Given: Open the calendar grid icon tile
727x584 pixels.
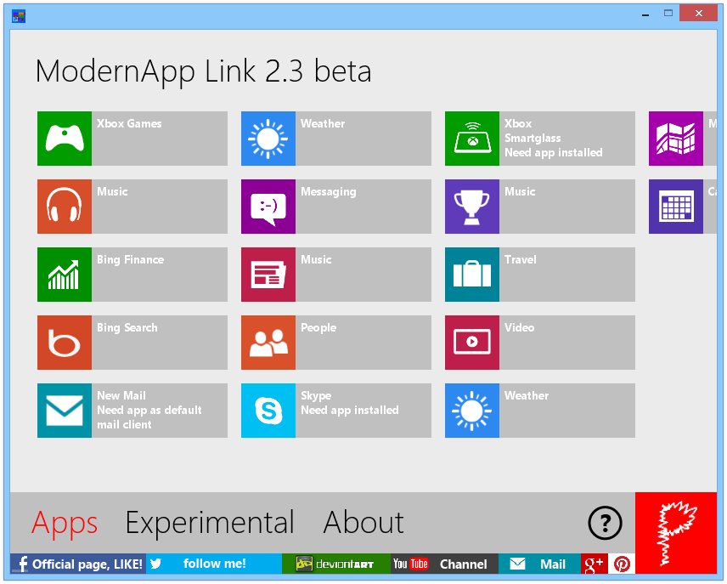Looking at the screenshot, I should coord(683,207).
